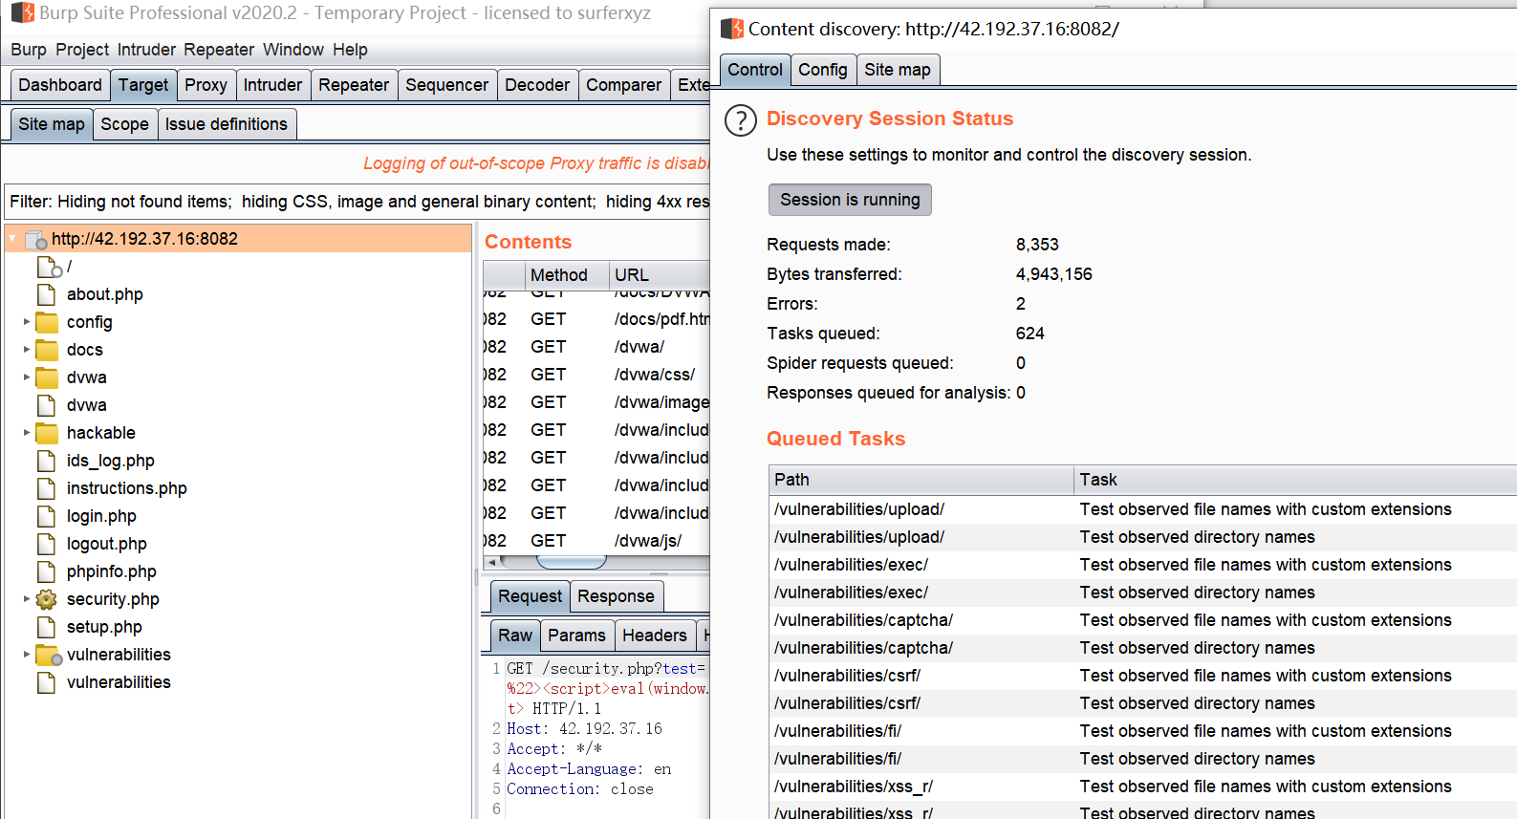
Task: Click the instructions.php file icon
Action: tap(46, 488)
